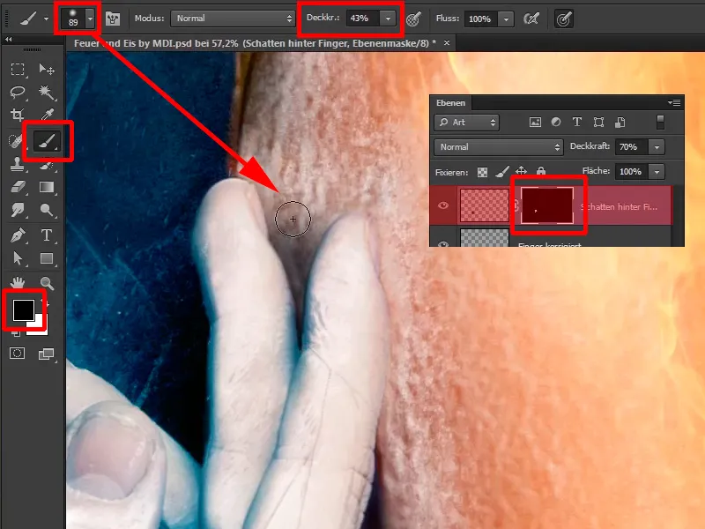Select the Lasso tool

18,93
